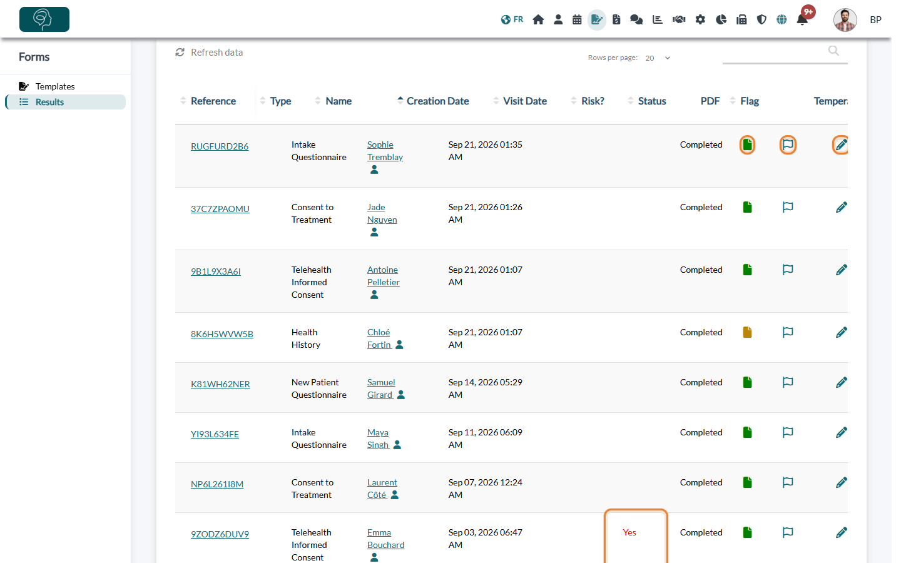Image resolution: width=901 pixels, height=563 pixels.
Task: Toggle the flag on Emma Bouchard's row
Action: click(x=788, y=532)
